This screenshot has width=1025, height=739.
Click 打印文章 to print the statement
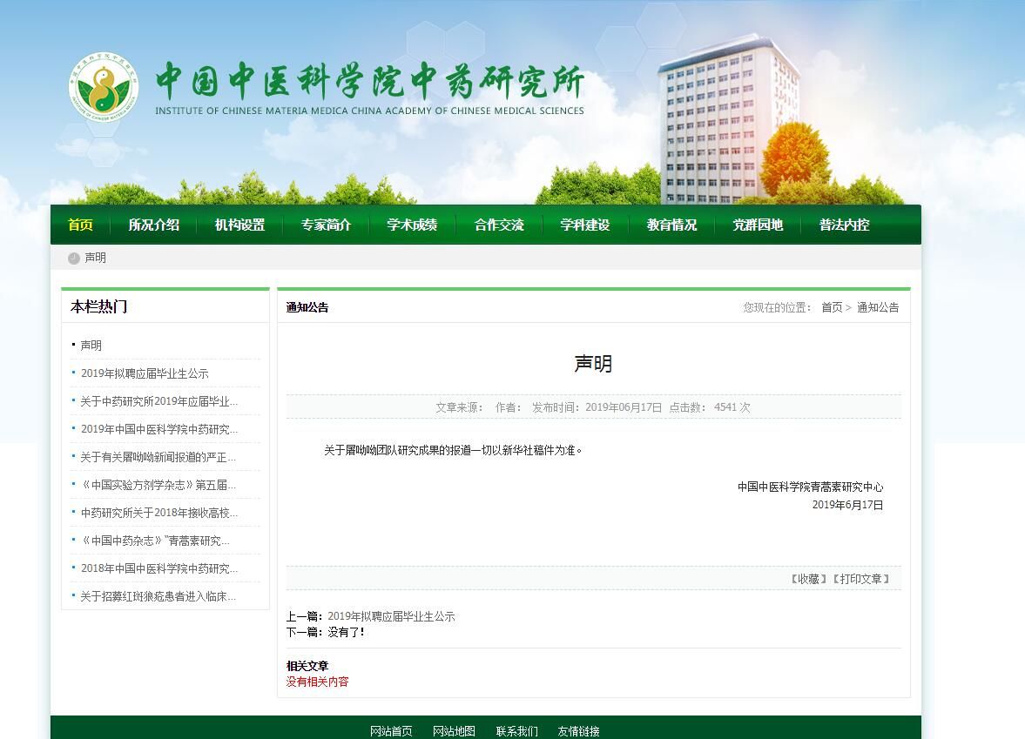(x=861, y=579)
